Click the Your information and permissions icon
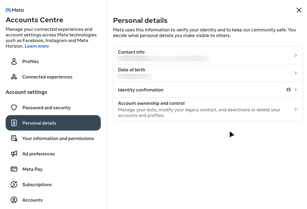Viewport: 307px width, 209px height. [14, 139]
